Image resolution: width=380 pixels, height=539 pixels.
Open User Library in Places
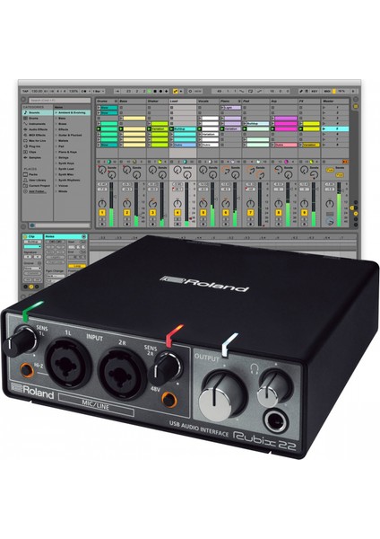38,181
